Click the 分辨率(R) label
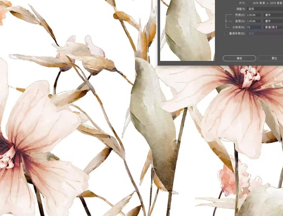 239,27
